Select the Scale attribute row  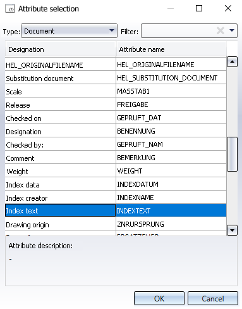click(x=116, y=91)
